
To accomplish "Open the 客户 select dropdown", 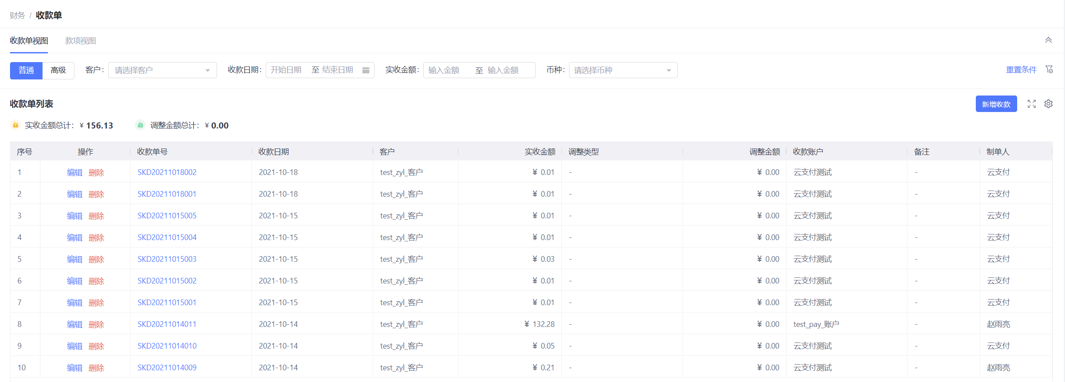I will click(x=163, y=70).
